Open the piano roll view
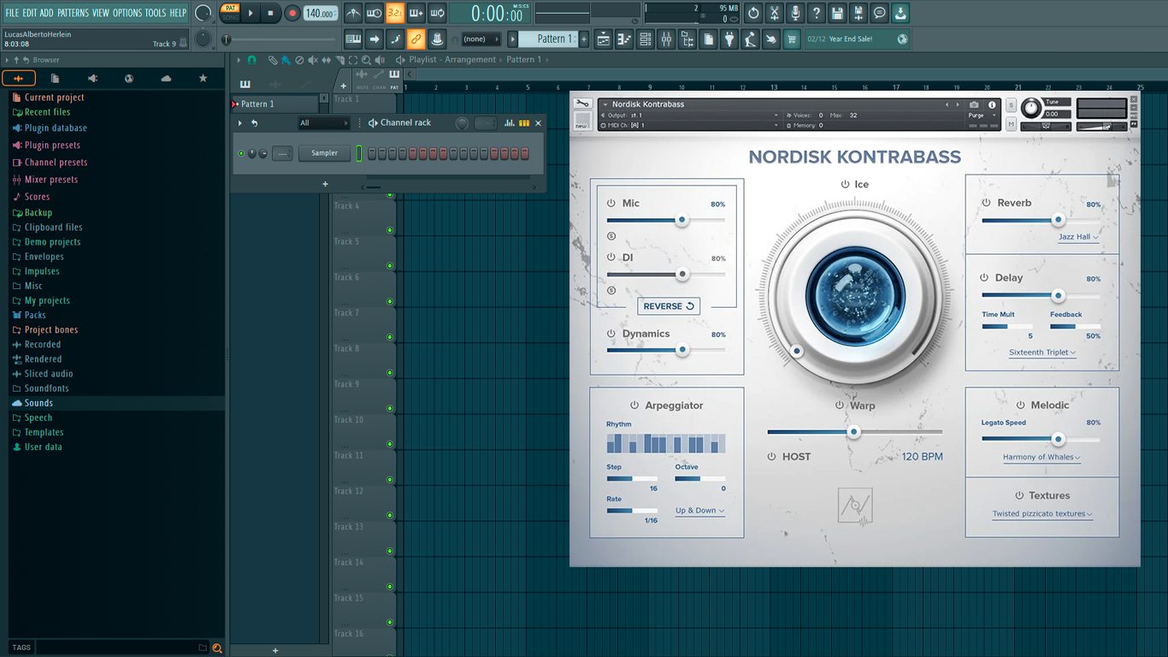 coord(624,39)
